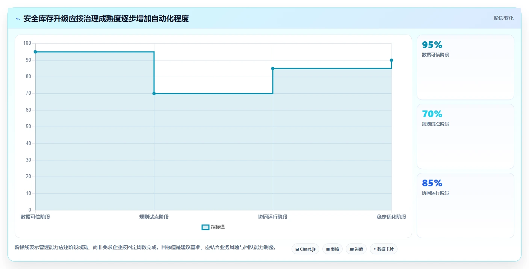The image size is (529, 269).
Task: Click the 95% value in the card
Action: (432, 45)
